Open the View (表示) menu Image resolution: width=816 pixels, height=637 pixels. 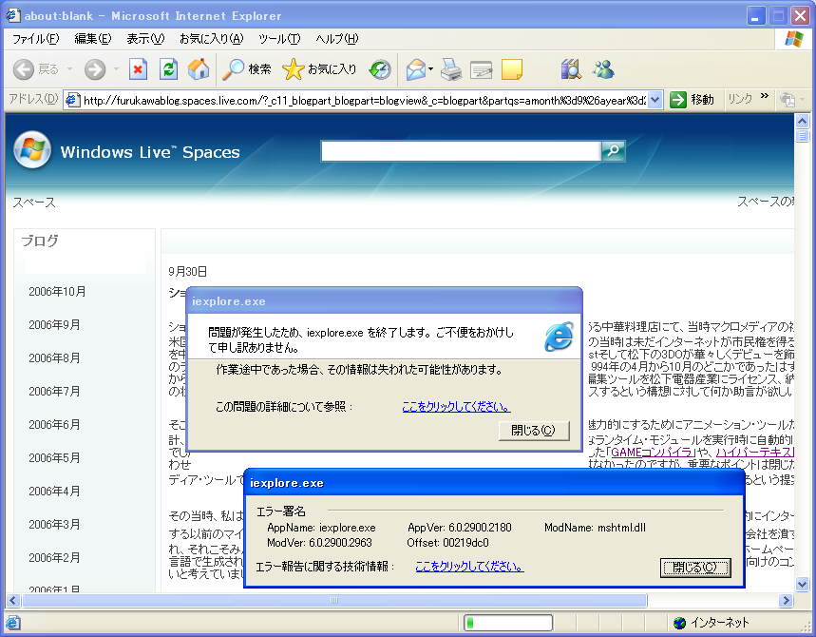click(x=145, y=39)
